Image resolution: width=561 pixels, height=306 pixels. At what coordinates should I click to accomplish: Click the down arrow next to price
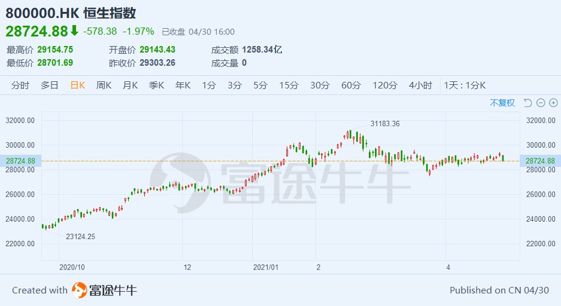tap(74, 30)
